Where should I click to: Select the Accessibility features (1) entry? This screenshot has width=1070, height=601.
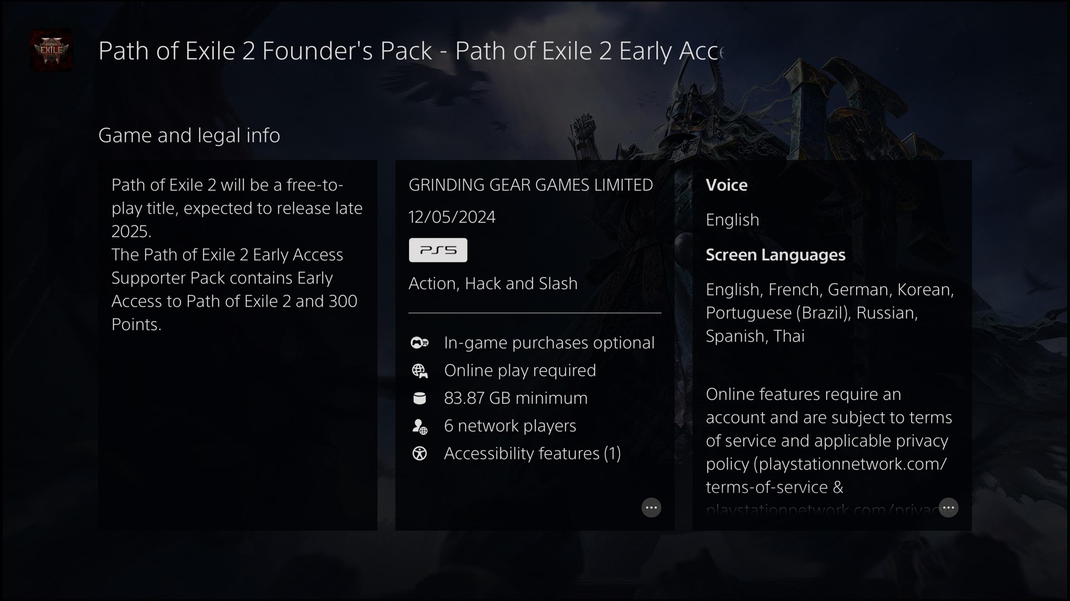point(532,454)
